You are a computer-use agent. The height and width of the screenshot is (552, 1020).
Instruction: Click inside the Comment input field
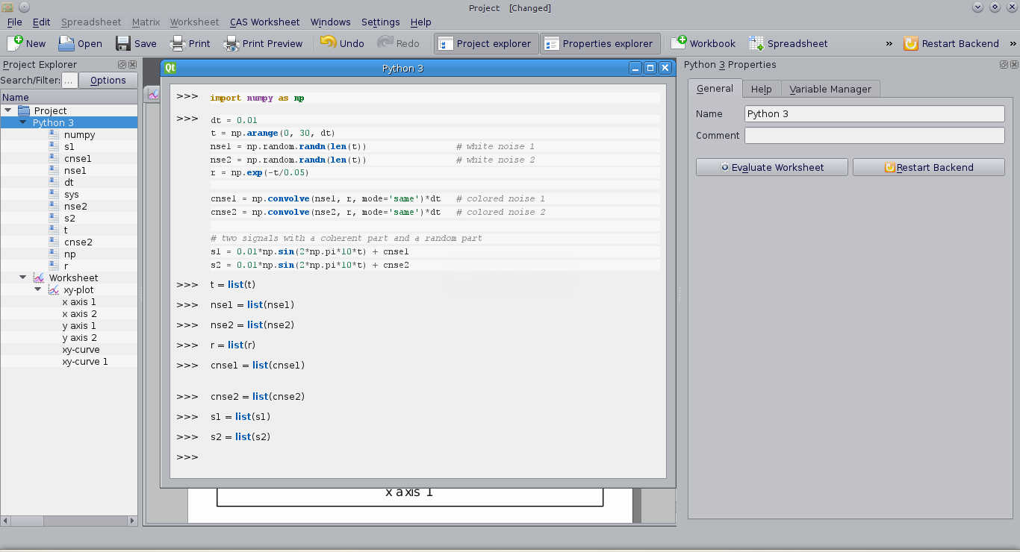[x=874, y=135]
